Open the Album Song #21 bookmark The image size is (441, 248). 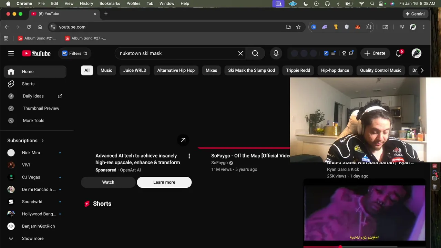pos(37,38)
